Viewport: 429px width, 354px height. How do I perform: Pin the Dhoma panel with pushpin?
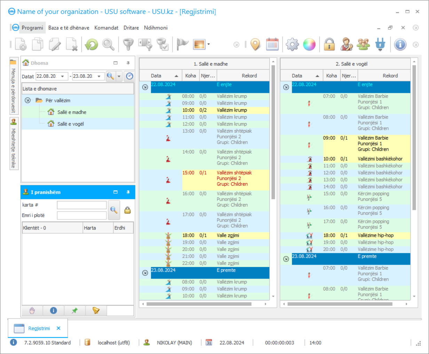[x=128, y=63]
